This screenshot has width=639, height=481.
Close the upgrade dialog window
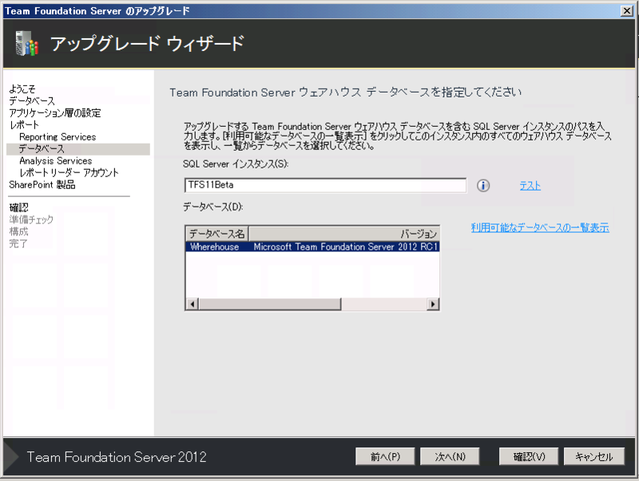[627, 11]
